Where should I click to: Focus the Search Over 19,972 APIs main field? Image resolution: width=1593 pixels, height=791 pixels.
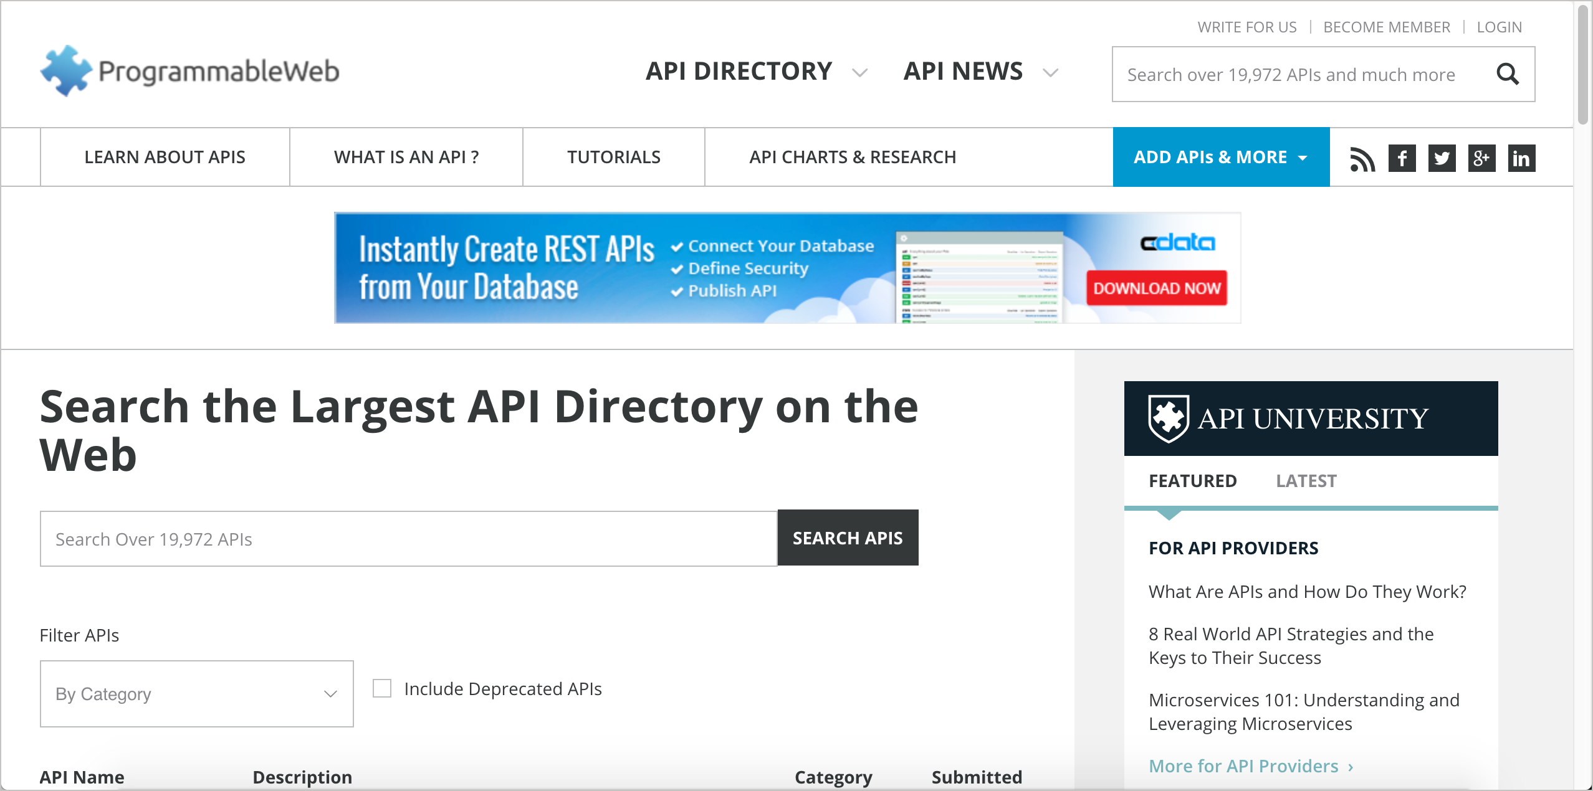409,539
